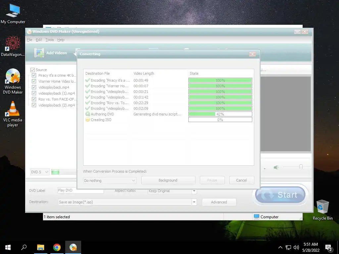
Task: Open the Do nothing completion dropdown
Action: click(110, 180)
